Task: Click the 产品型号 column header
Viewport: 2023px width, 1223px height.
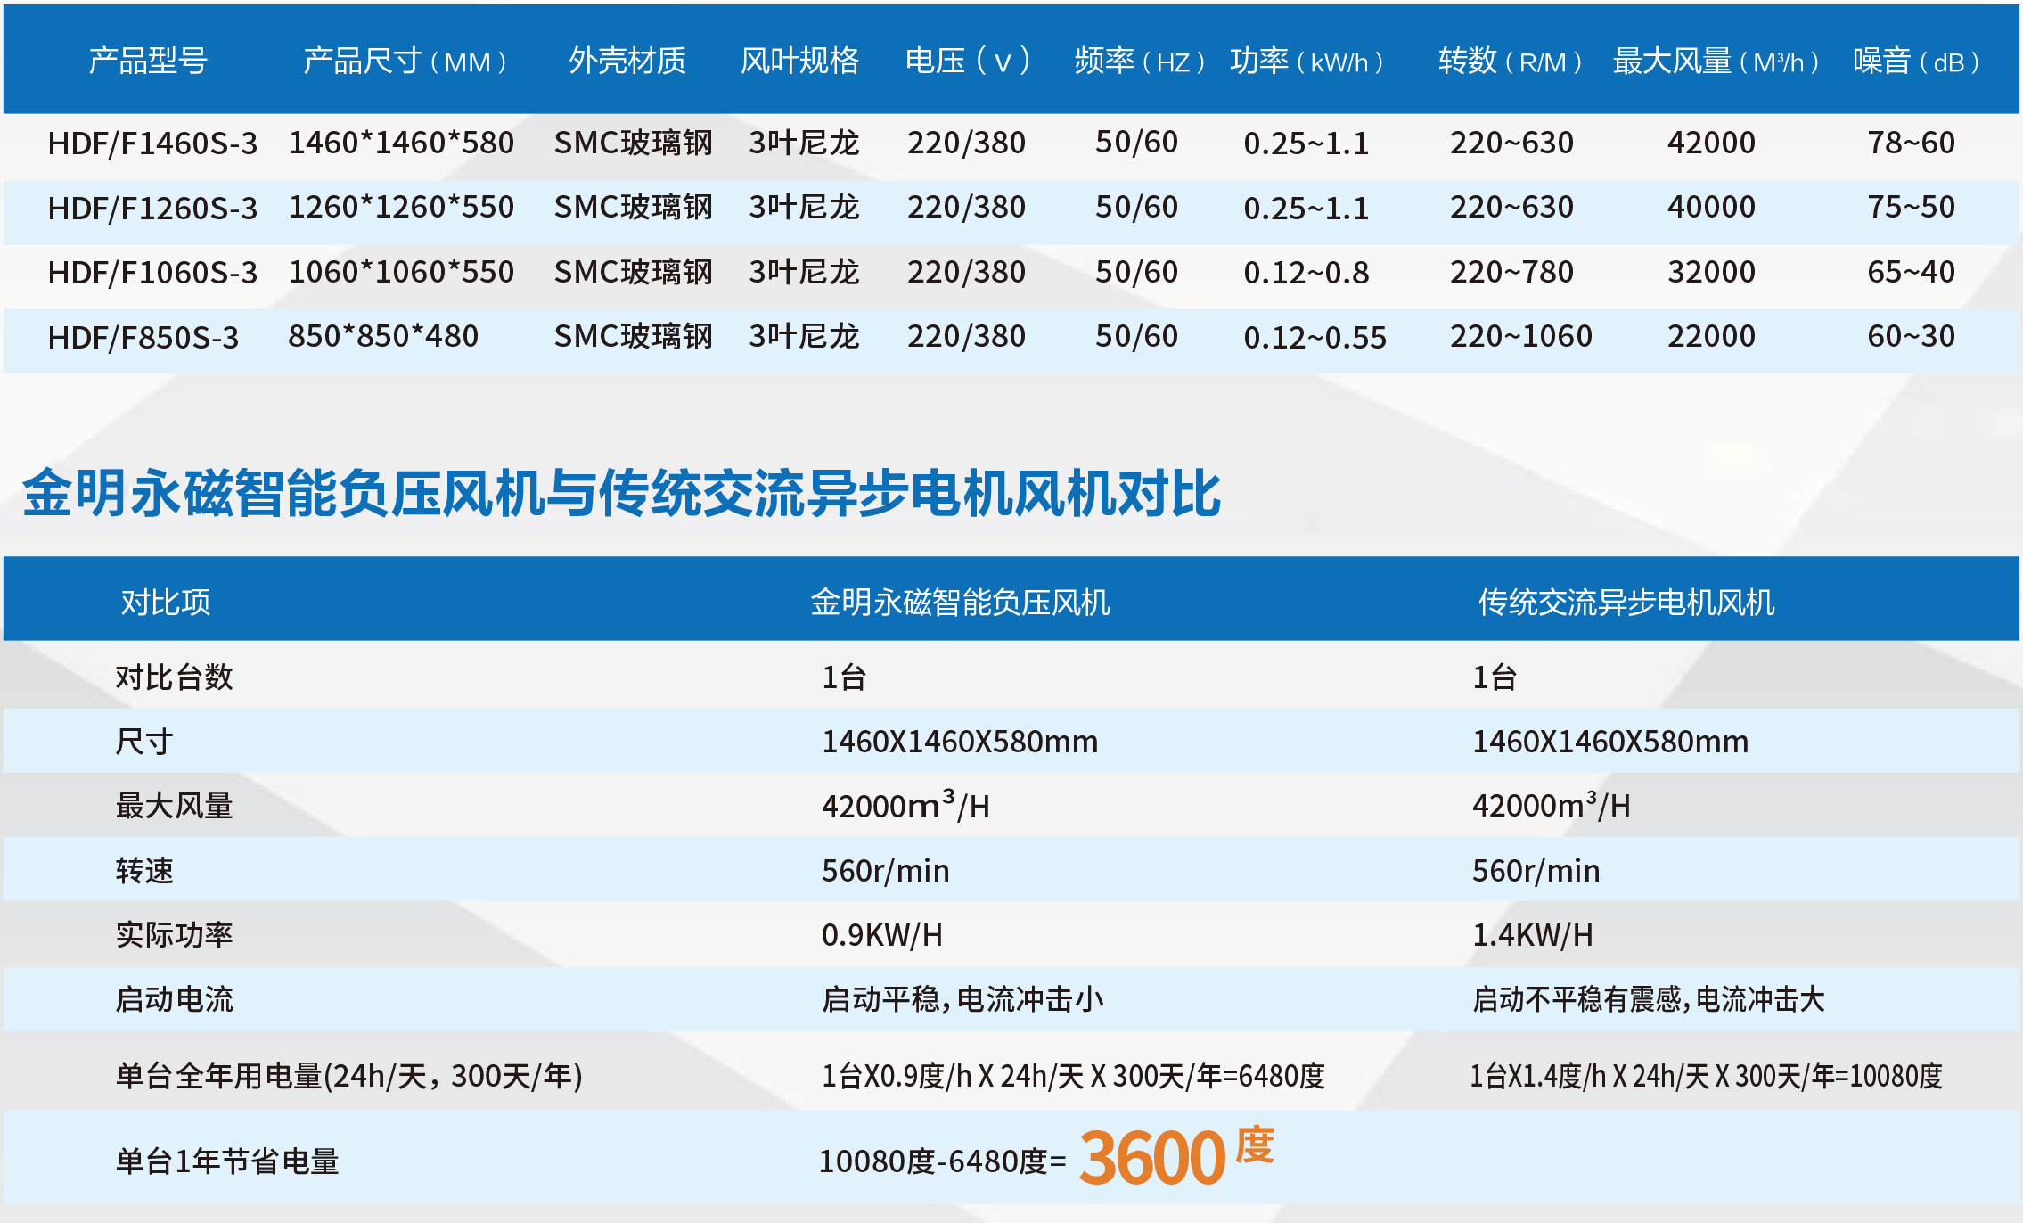Action: tap(148, 61)
